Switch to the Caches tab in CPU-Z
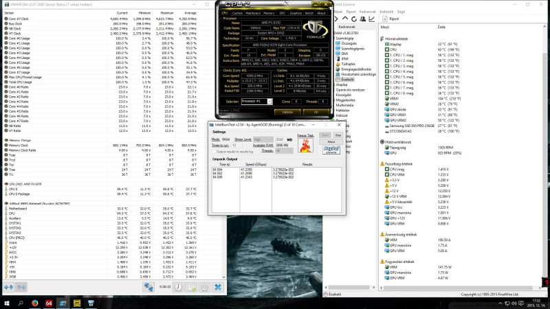 click(237, 13)
